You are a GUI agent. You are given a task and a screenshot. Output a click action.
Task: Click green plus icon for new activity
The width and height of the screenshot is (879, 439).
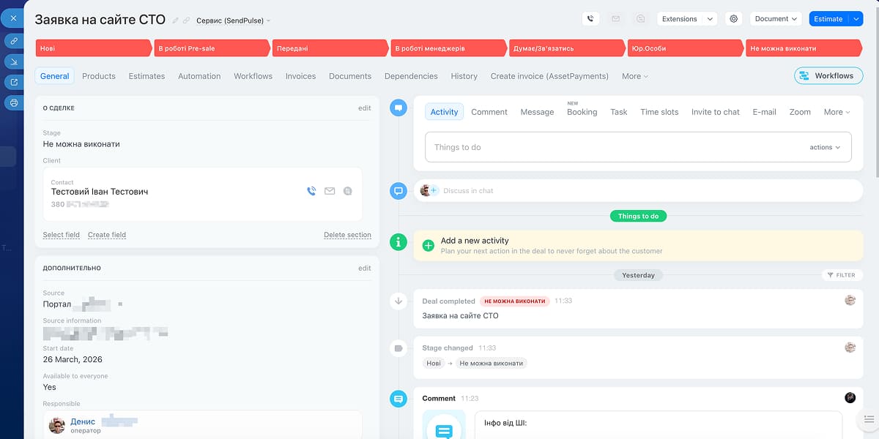tap(429, 246)
